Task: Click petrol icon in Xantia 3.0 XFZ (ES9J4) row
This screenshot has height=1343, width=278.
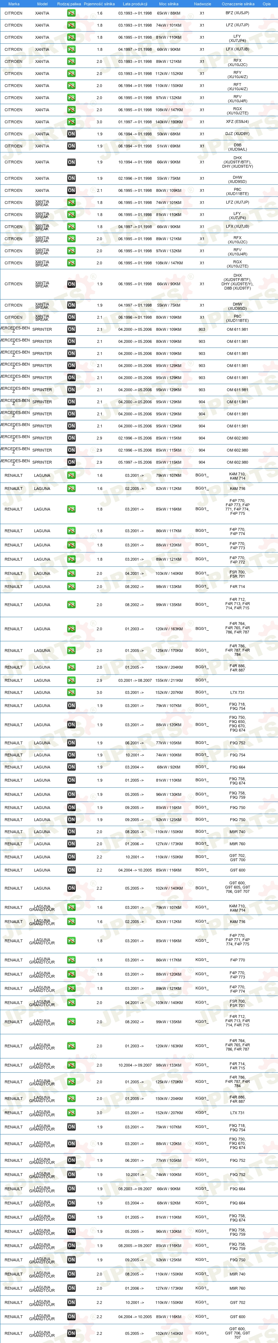Action: click(71, 122)
